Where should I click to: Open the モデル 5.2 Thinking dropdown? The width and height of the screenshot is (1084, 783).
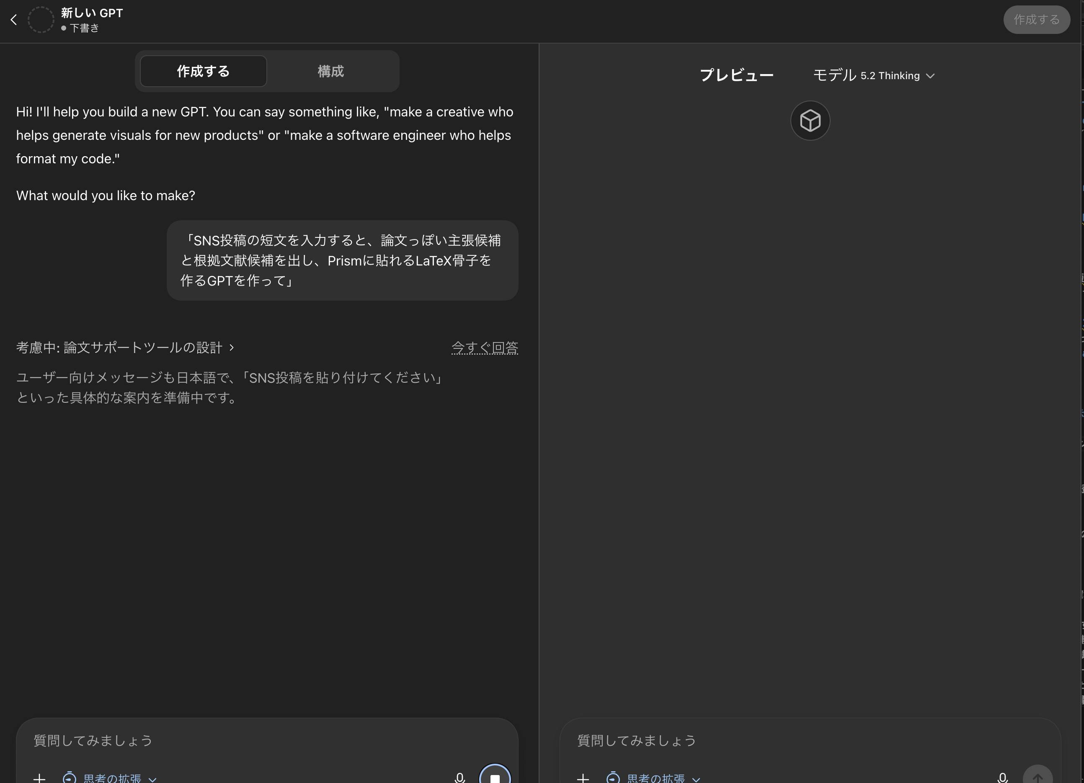(874, 75)
